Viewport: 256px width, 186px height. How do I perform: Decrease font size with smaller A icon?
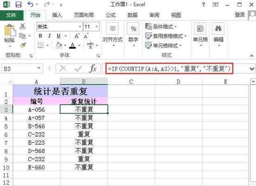(86, 36)
